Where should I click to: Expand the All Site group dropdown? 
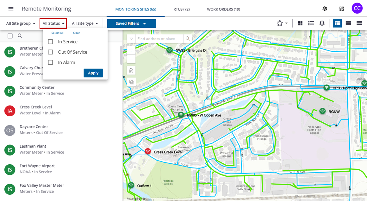(x=21, y=23)
